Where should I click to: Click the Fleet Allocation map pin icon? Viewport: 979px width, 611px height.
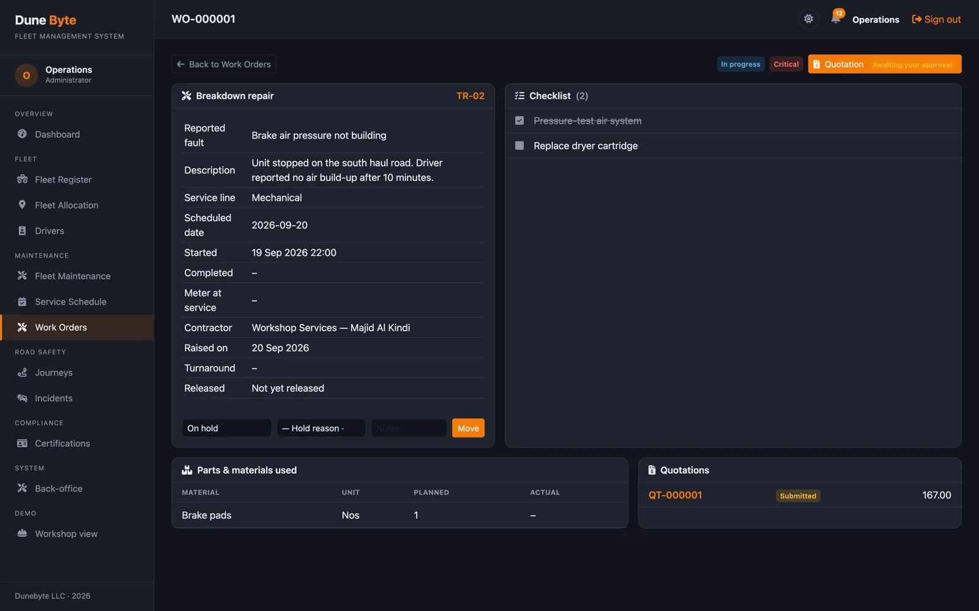coord(22,205)
